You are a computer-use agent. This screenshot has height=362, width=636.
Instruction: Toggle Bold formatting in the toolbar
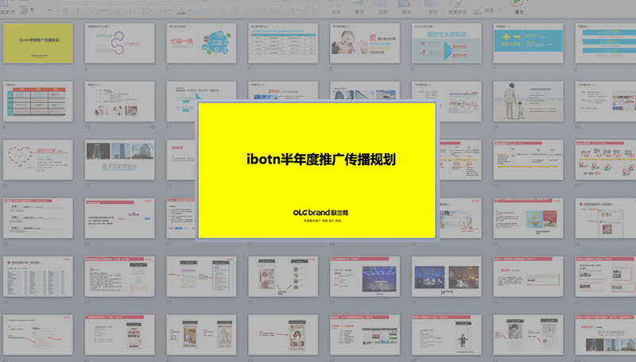click(x=65, y=10)
